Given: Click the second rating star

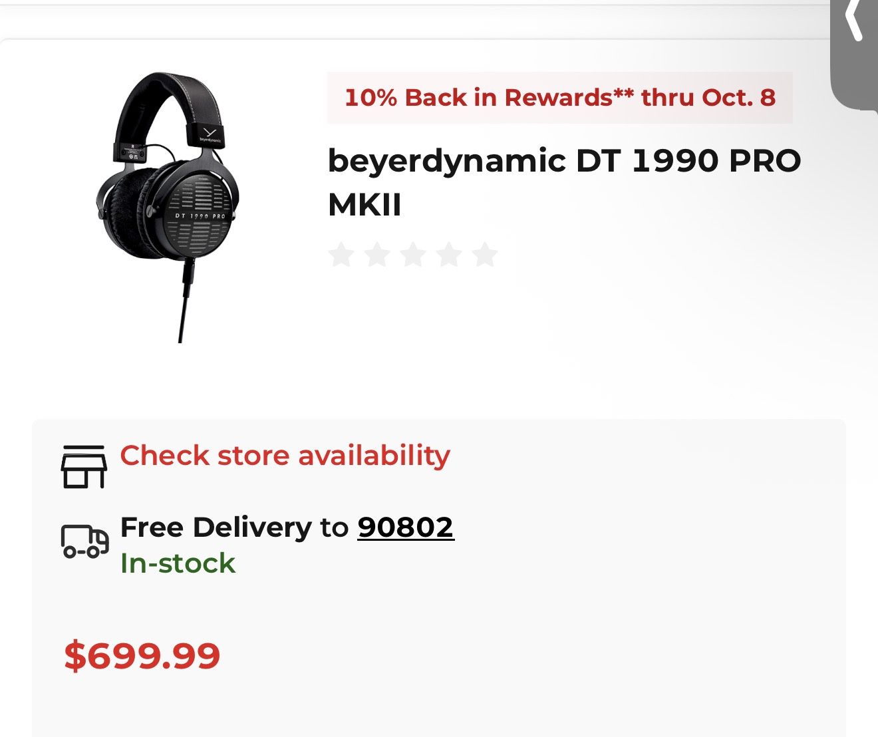Looking at the screenshot, I should pos(377,255).
